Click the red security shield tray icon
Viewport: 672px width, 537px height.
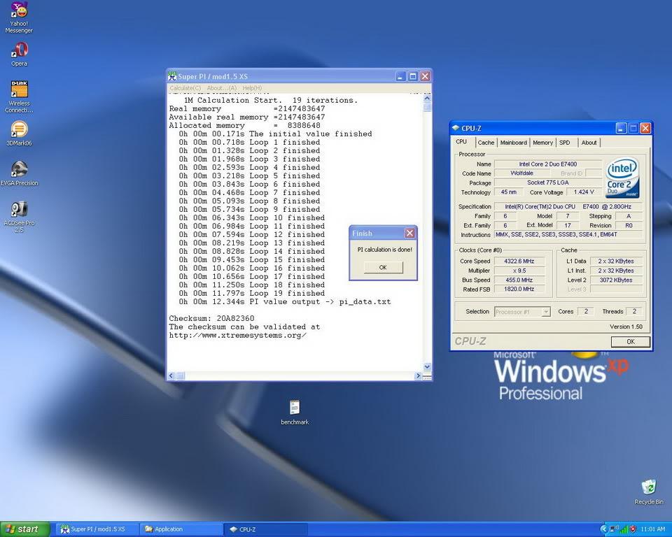point(633,529)
